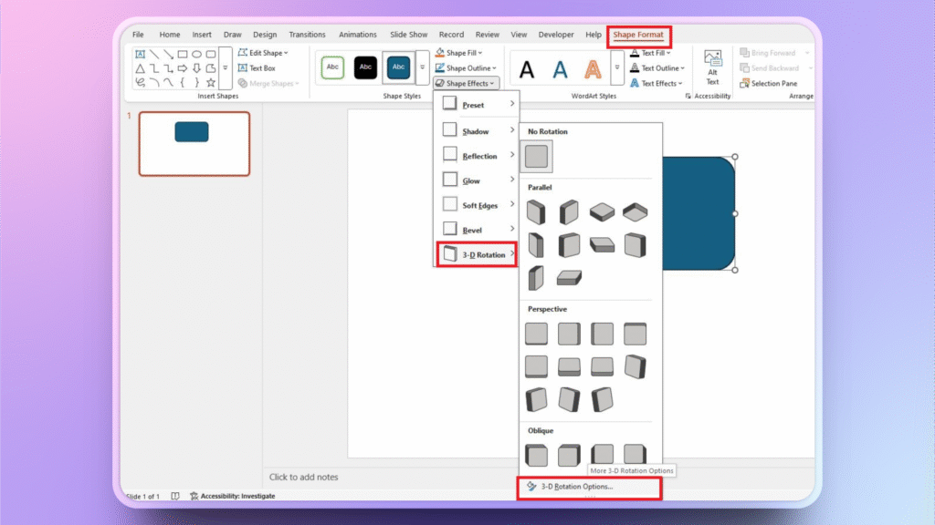Select the No Rotation 3-D preset

(536, 156)
